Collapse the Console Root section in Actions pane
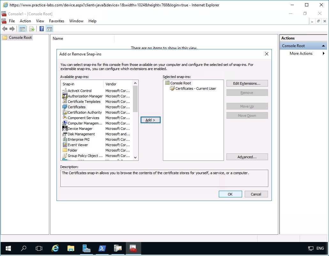 click(x=323, y=46)
